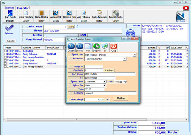Image resolution: width=191 pixels, height=135 pixels.
Task: Open the Cari Kaydı icon
Action: 10,13
